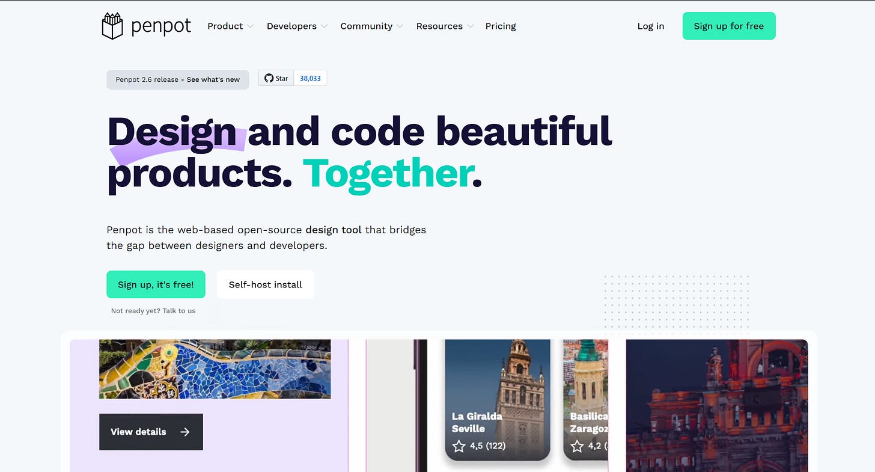The height and width of the screenshot is (472, 875).
Task: Click the Sign up for free button
Action: 729,26
